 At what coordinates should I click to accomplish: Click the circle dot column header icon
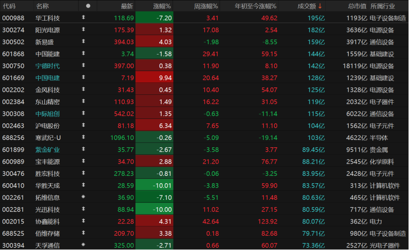88,6
